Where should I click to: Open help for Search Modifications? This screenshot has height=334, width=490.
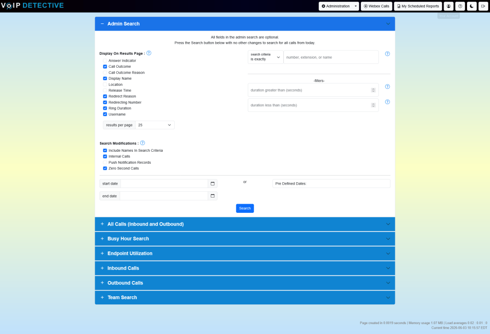click(x=143, y=143)
